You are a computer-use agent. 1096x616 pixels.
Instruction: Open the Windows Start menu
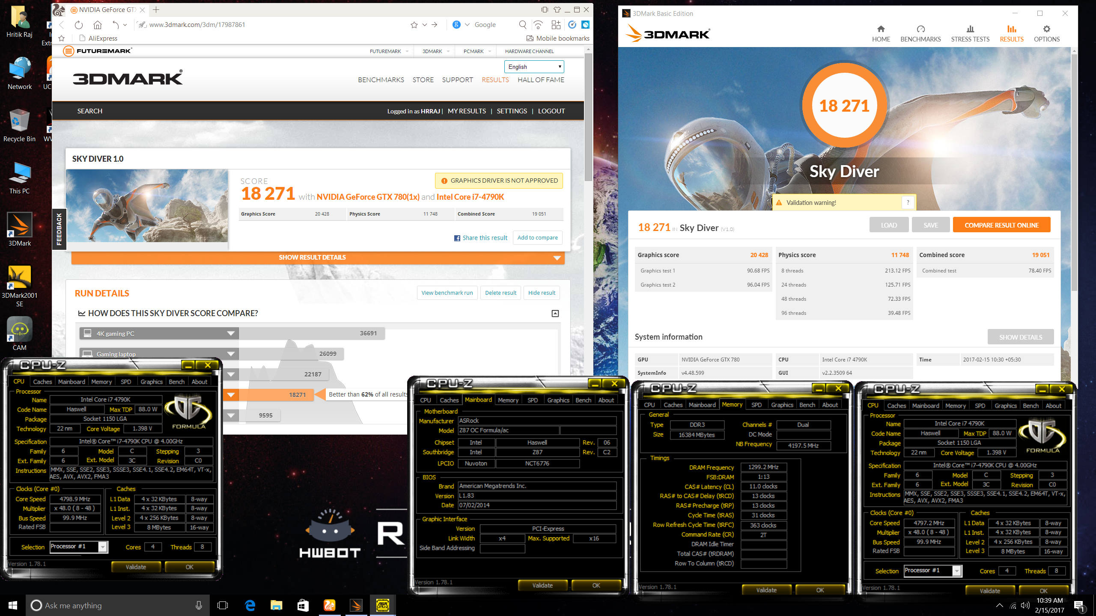pyautogui.click(x=12, y=605)
